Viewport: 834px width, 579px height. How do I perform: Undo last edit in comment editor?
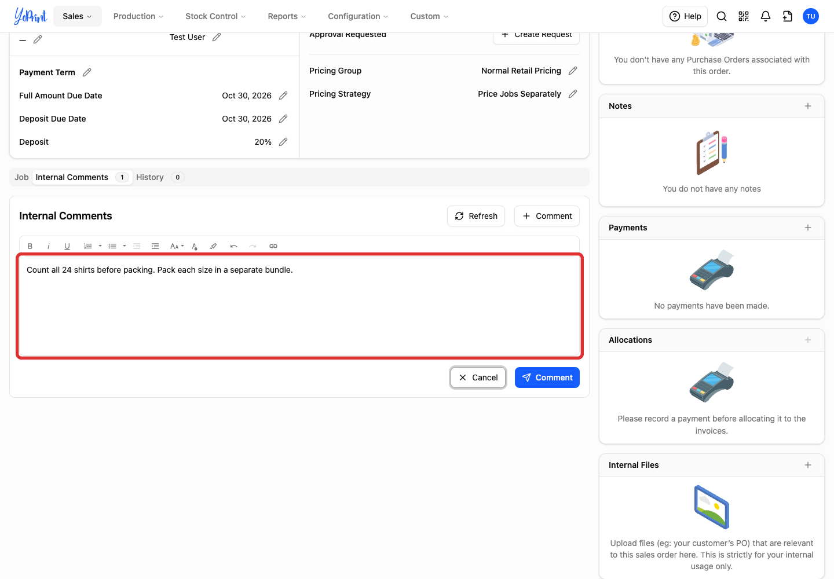[234, 246]
